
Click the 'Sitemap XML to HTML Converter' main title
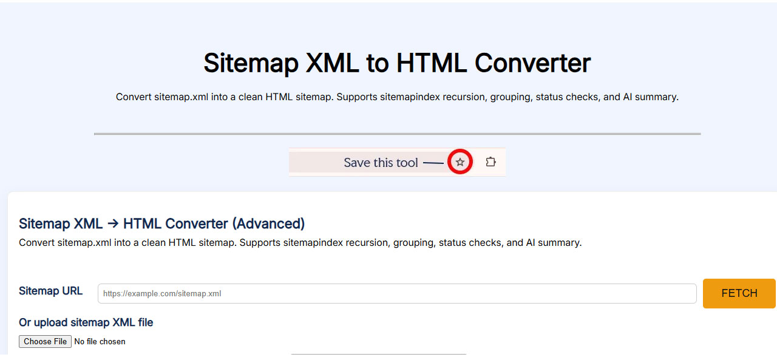[396, 63]
